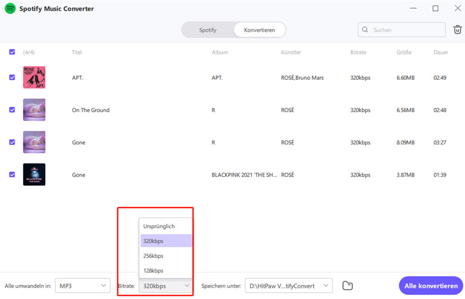Viewport: 465px width, 299px height.
Task: Click the Spotify logo icon in title bar
Action: point(10,8)
